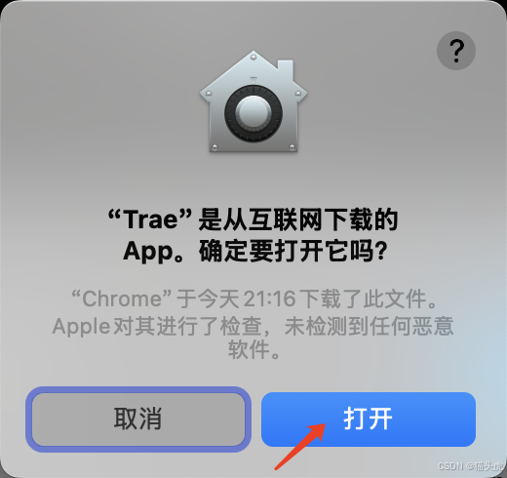Click the “Chrome” word in the description

click(121, 299)
